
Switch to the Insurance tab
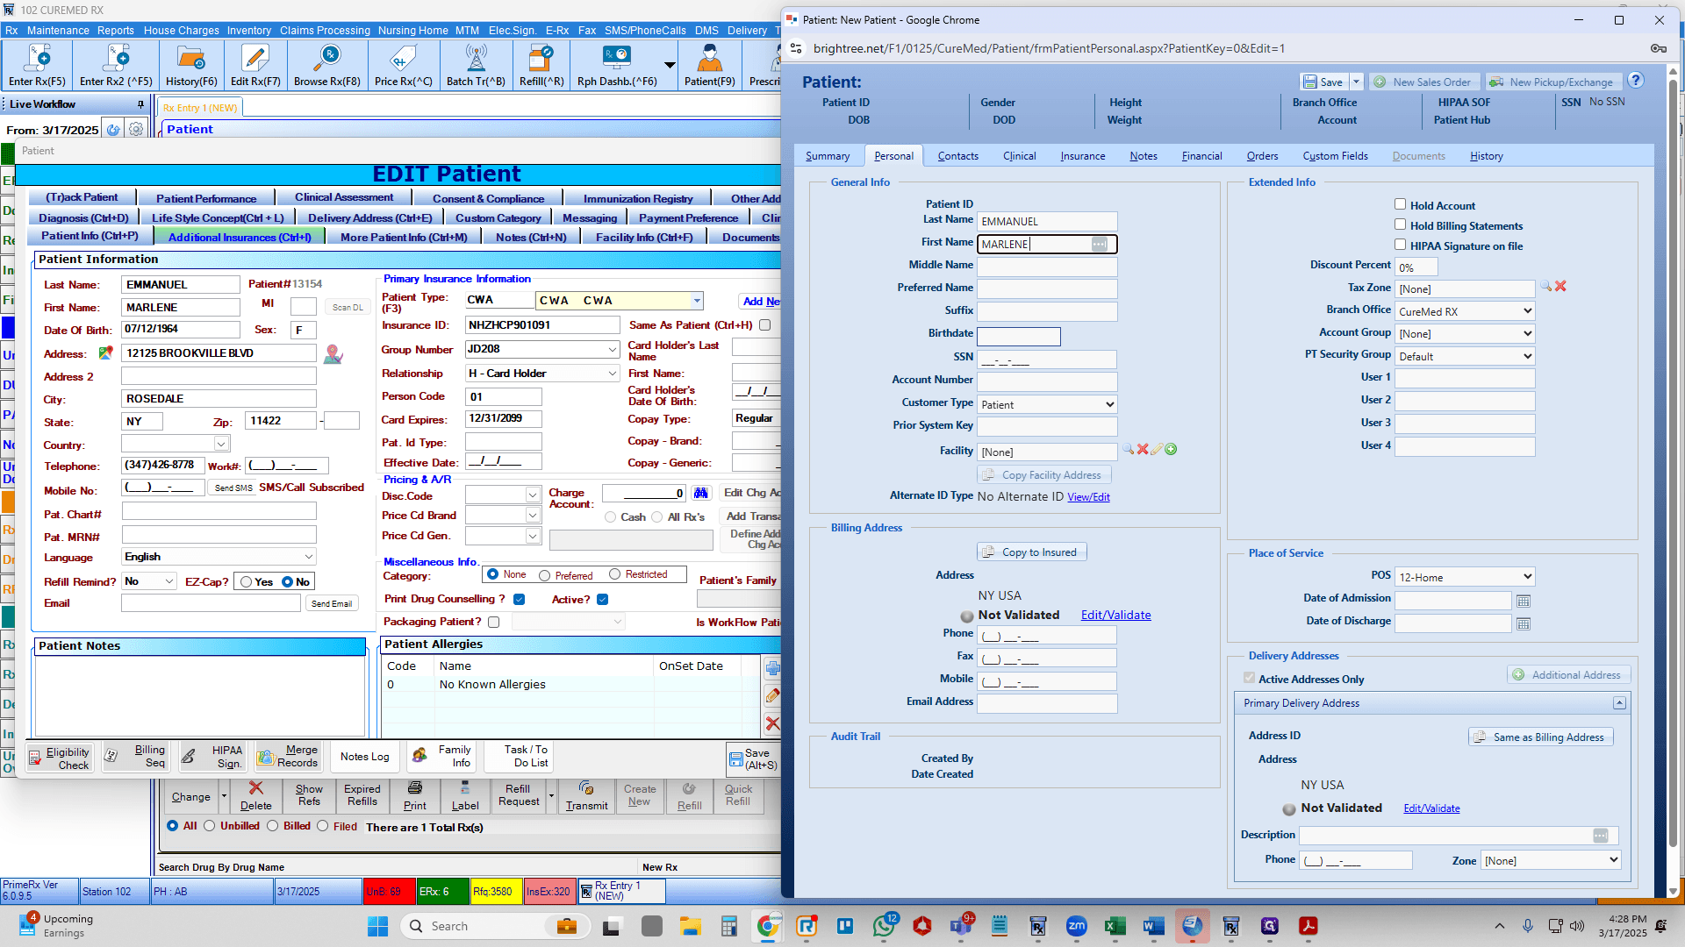[x=1082, y=156]
